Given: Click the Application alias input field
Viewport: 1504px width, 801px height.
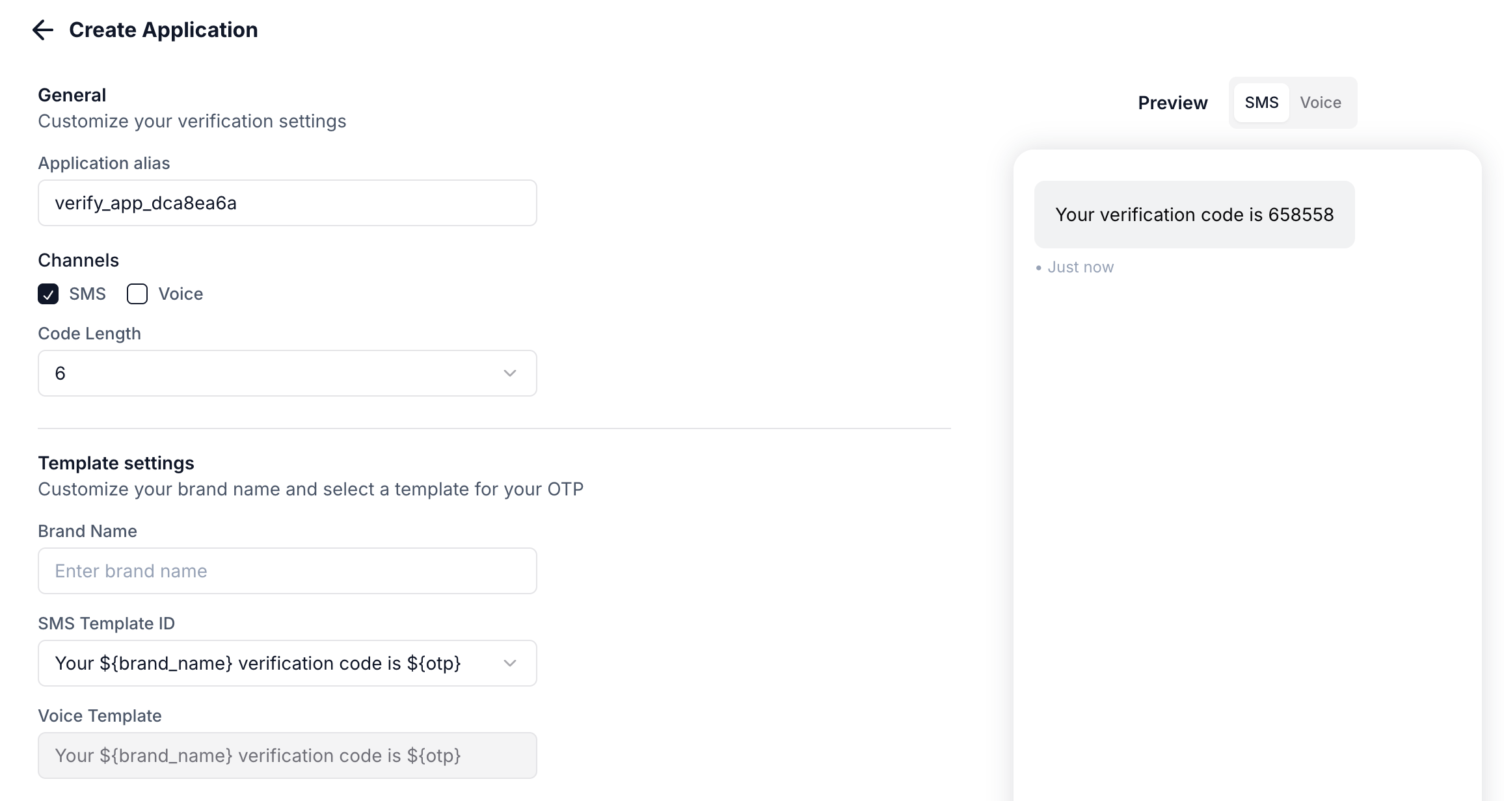Looking at the screenshot, I should pos(286,203).
